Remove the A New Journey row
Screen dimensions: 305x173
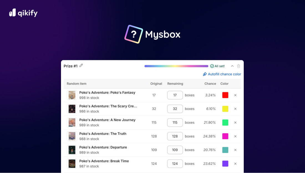[235, 122]
